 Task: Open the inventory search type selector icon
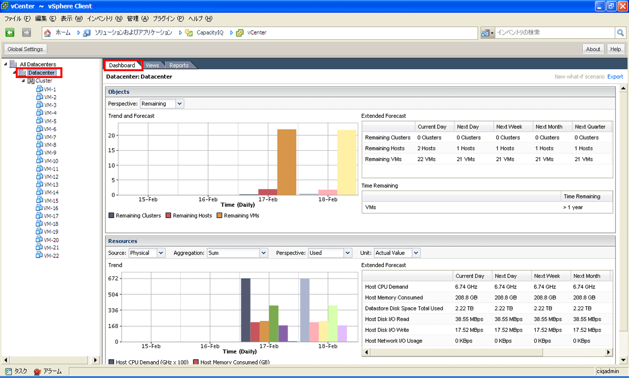pyautogui.click(x=487, y=32)
